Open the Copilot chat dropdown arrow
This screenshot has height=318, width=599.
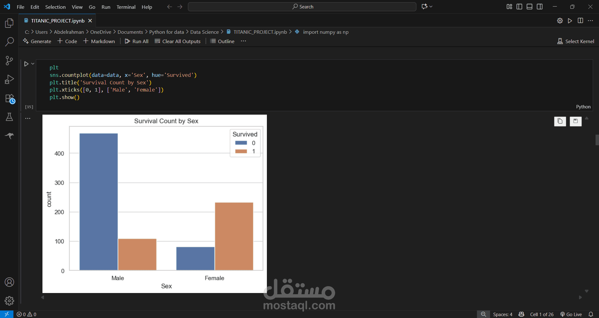point(431,7)
